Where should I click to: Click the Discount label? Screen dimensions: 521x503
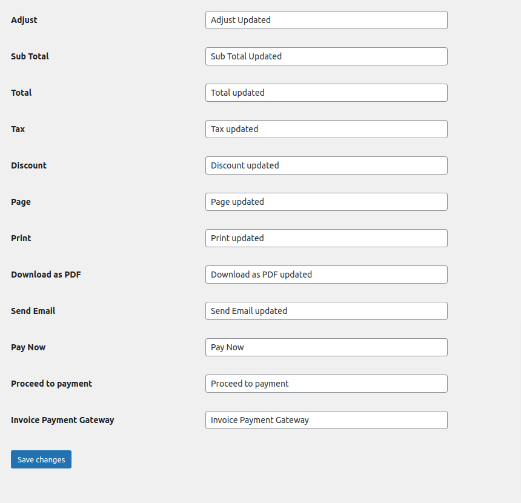click(28, 165)
